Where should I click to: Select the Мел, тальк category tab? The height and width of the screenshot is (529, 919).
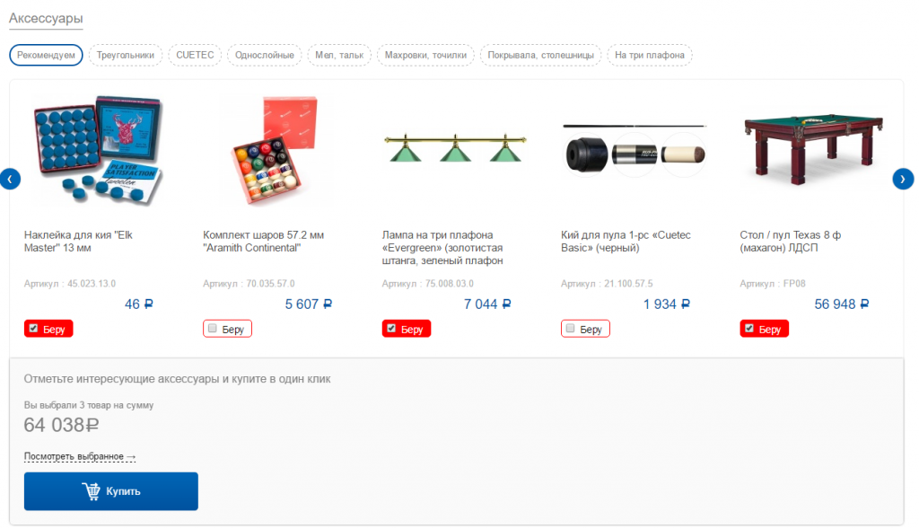pos(339,55)
